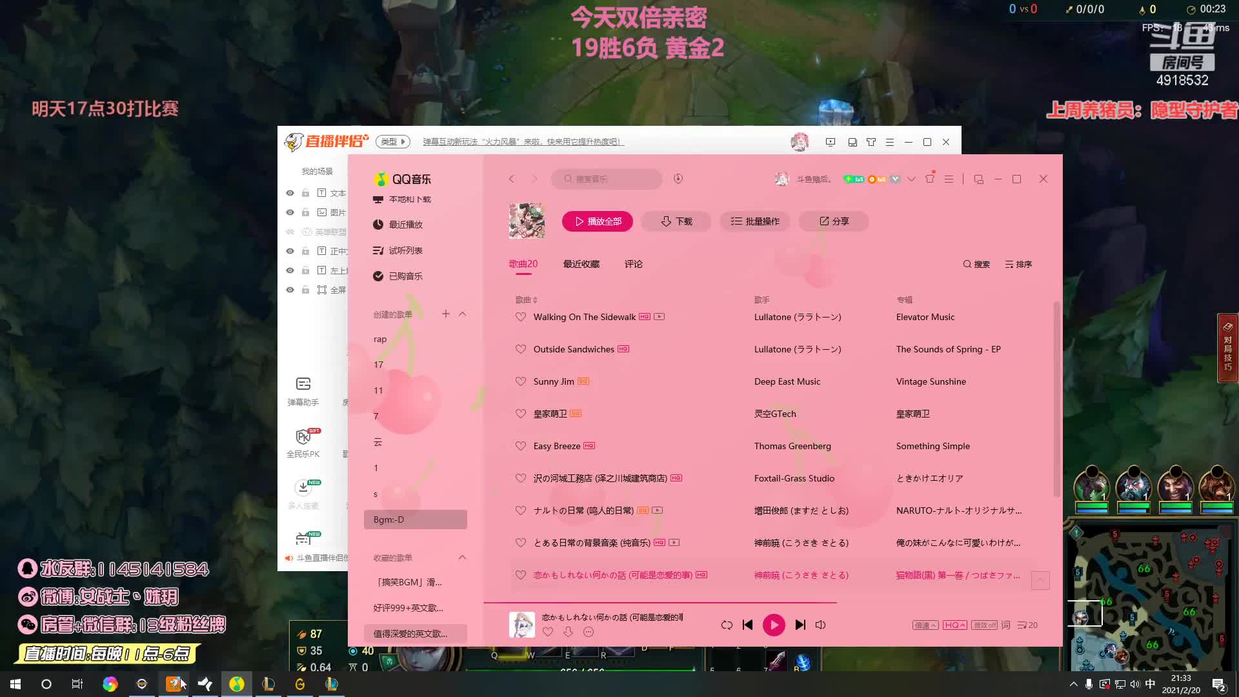Open 试听列表 in the sidebar
The width and height of the screenshot is (1239, 697).
point(398,250)
